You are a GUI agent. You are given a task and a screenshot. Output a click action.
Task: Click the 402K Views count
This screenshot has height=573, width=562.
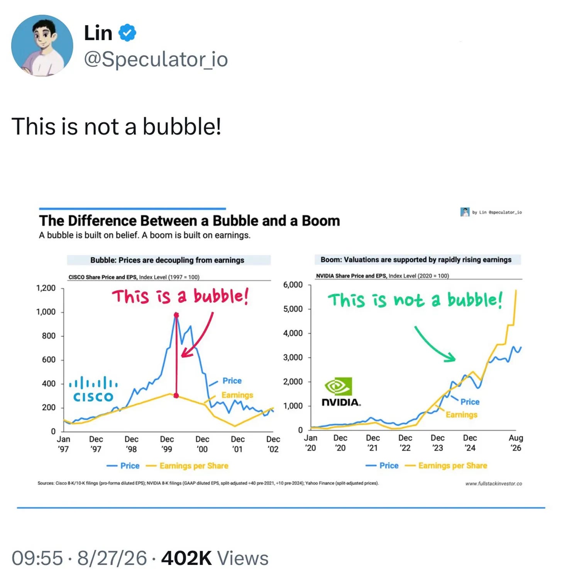[x=215, y=558]
